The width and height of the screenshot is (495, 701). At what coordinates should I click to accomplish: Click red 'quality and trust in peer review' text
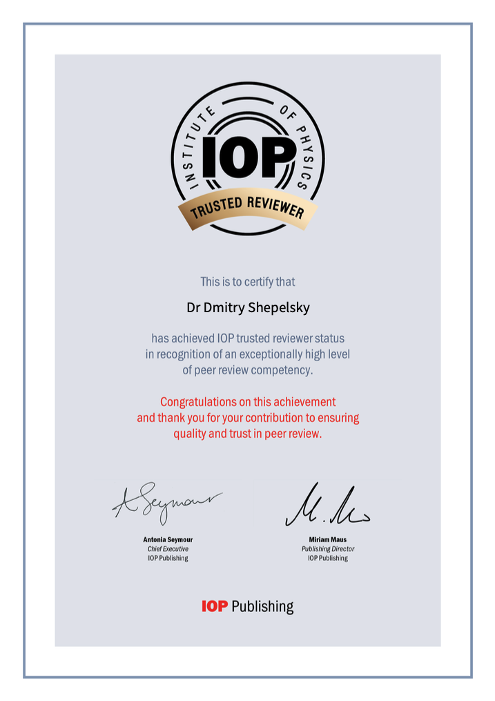[x=247, y=434]
